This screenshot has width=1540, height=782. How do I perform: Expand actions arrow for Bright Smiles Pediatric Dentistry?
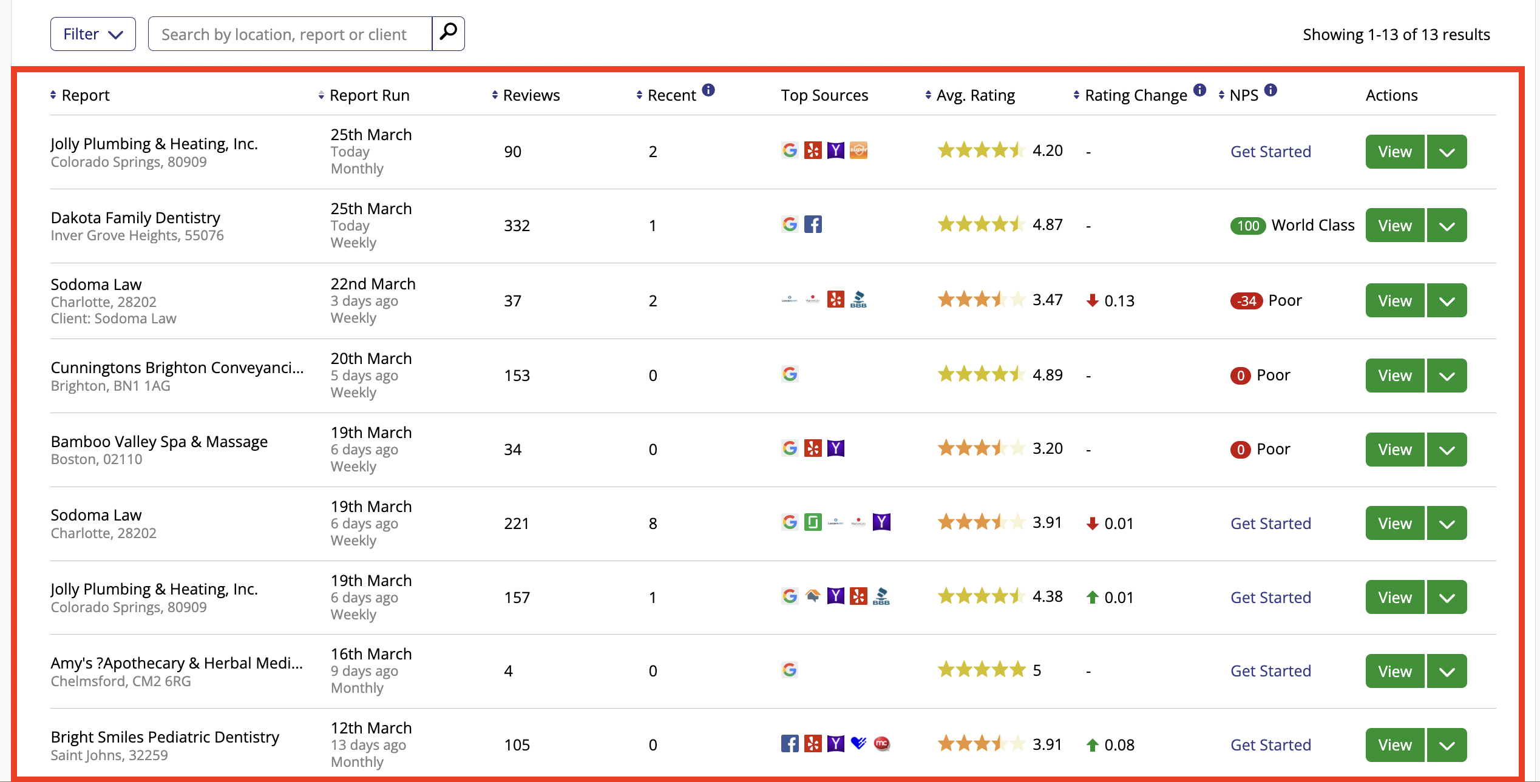(1447, 745)
